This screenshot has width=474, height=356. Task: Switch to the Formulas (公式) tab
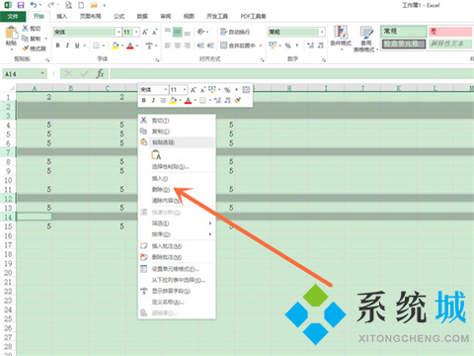coord(119,16)
